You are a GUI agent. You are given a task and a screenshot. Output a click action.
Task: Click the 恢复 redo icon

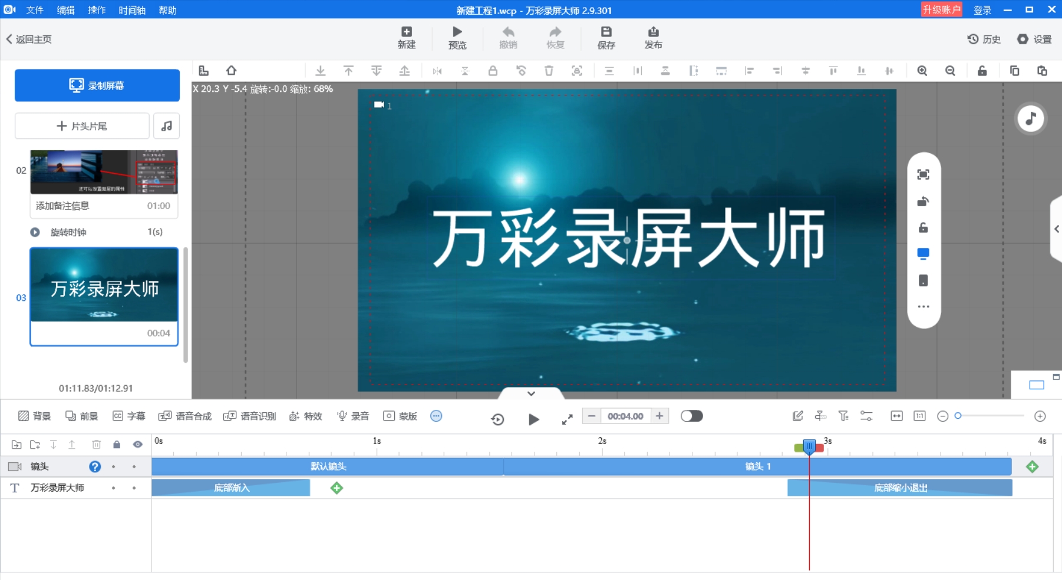(x=555, y=38)
